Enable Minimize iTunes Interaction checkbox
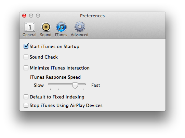185x138 pixels. (x=26, y=68)
